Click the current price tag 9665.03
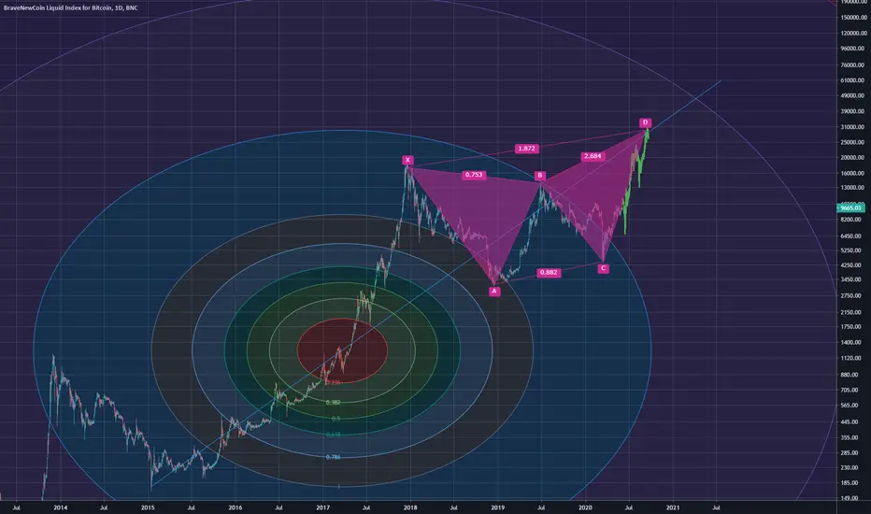871x514 pixels. coord(850,207)
